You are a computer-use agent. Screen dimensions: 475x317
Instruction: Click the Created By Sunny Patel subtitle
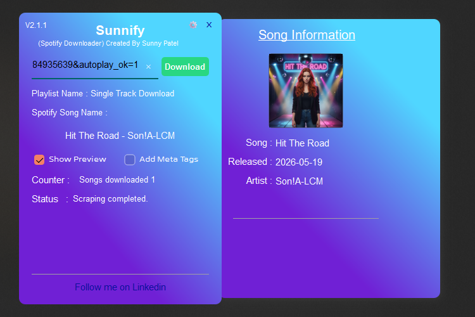tap(108, 43)
